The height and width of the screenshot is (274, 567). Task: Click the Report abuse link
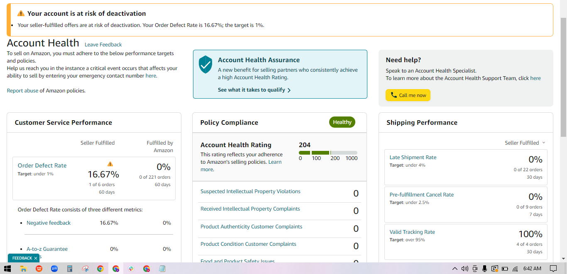tap(22, 90)
